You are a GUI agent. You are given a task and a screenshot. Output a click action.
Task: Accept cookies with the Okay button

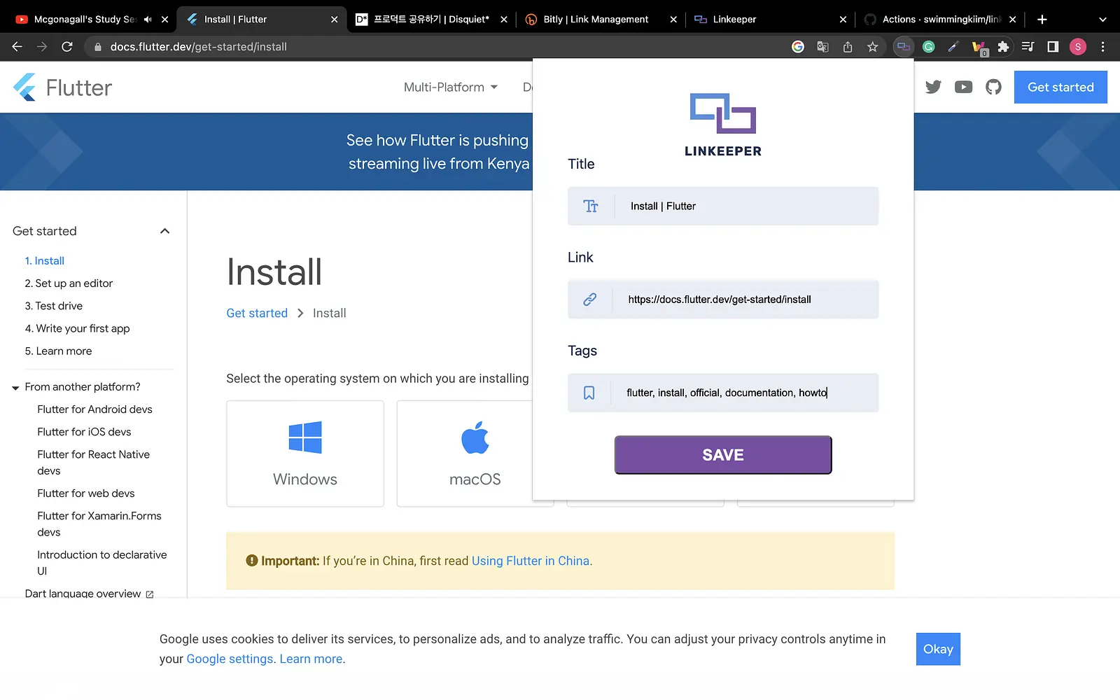[938, 649]
